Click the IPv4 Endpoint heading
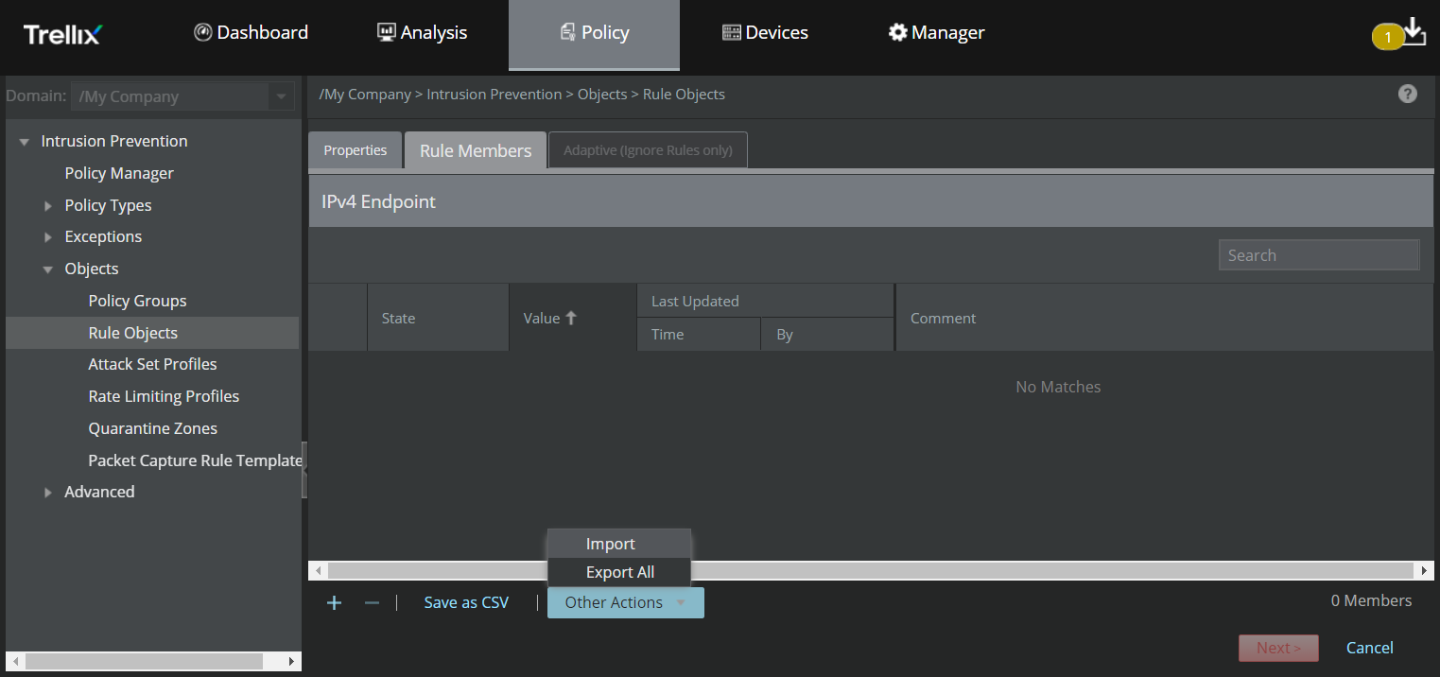This screenshot has width=1440, height=677. tap(378, 201)
